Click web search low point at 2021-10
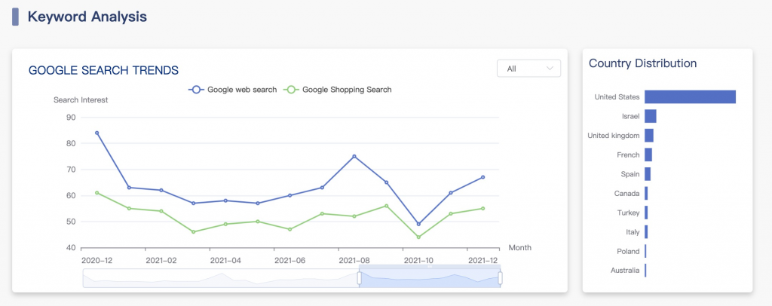Screen dimensions: 772x306 tap(418, 224)
